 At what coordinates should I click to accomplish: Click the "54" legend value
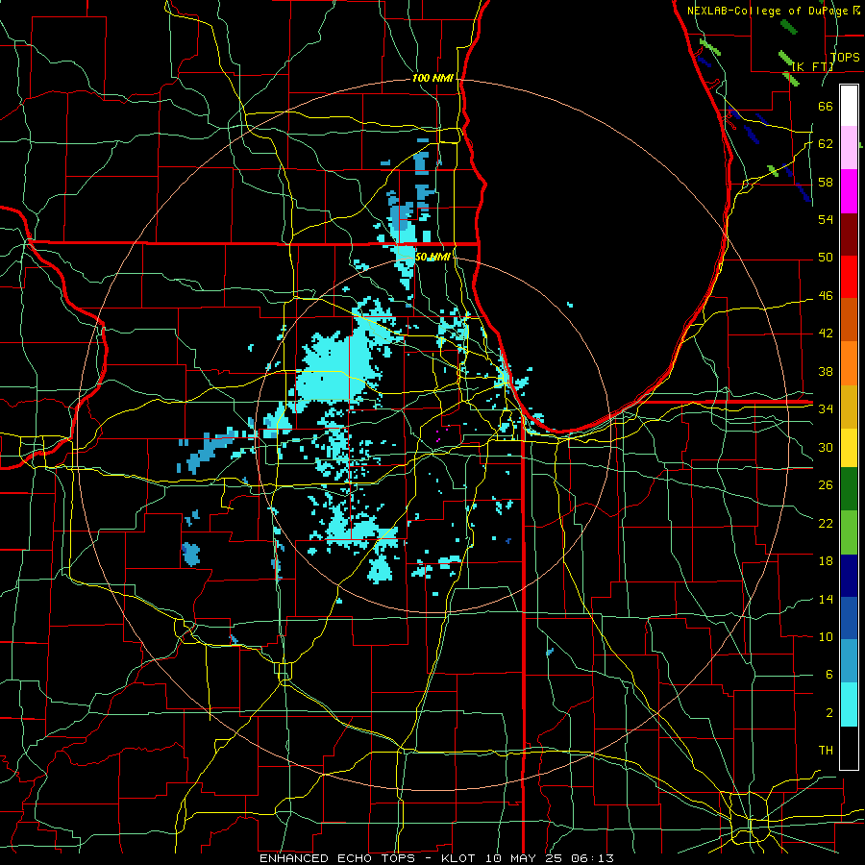826,219
